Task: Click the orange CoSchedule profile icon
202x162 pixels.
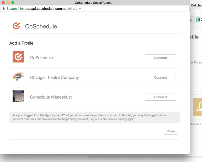Action: pyautogui.click(x=18, y=57)
